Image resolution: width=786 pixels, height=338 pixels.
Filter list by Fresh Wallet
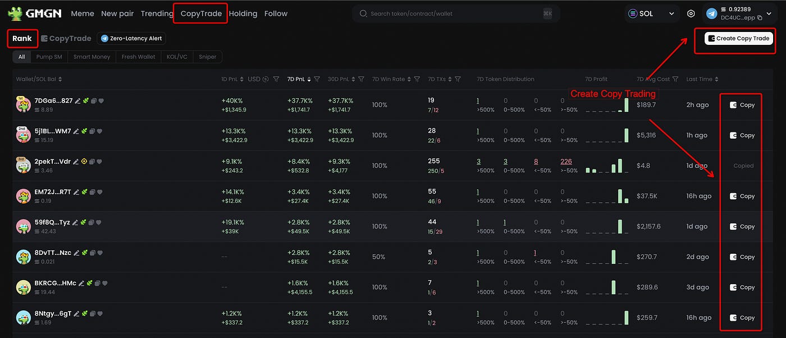click(x=139, y=57)
